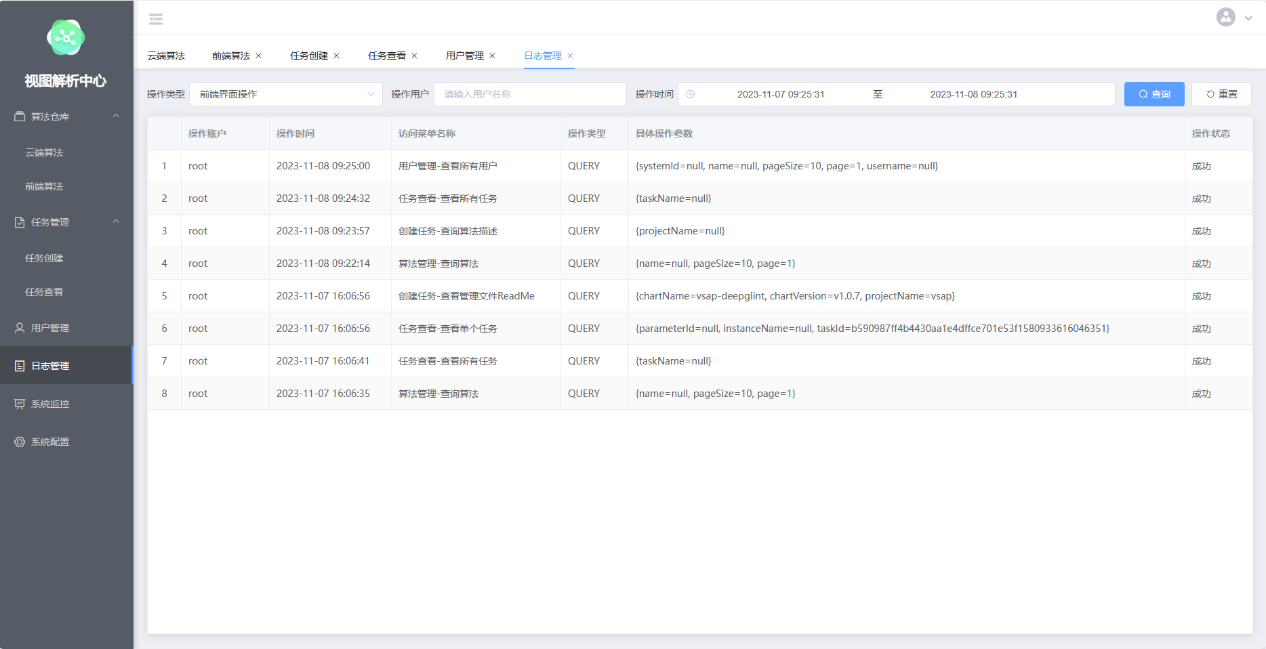Click the sidebar collapse hamburger icon

pos(156,19)
